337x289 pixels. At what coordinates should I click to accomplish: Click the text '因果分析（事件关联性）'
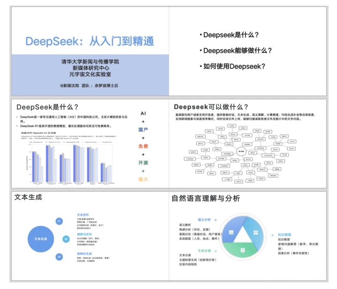tap(294, 253)
